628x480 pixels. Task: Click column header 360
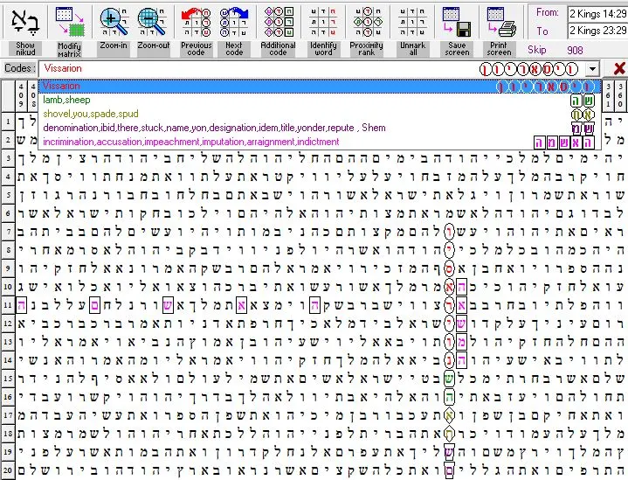pos(620,95)
